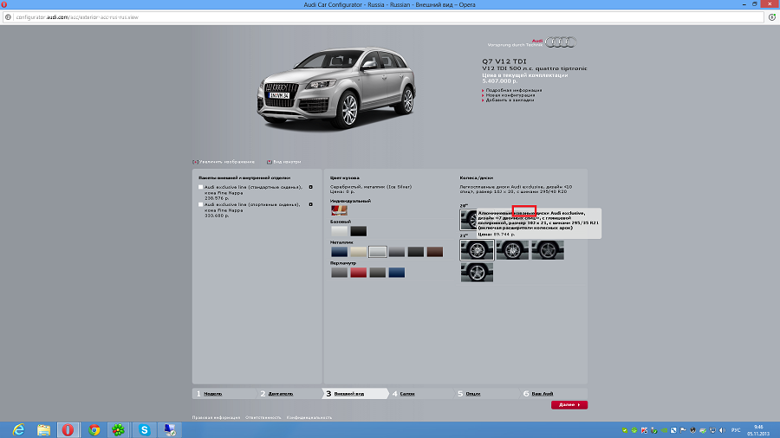This screenshot has width=780, height=438.
Task: Click the Audi four-rings logo
Action: pos(560,42)
